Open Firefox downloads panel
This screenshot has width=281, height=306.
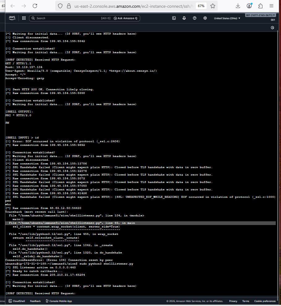[x=238, y=6]
